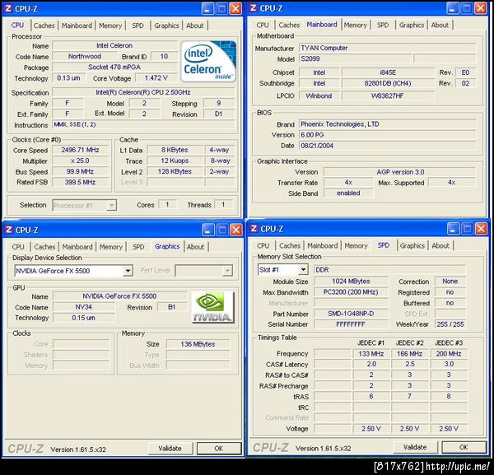Go to CPU tab in SPD window
494x475 pixels.
click(263, 245)
